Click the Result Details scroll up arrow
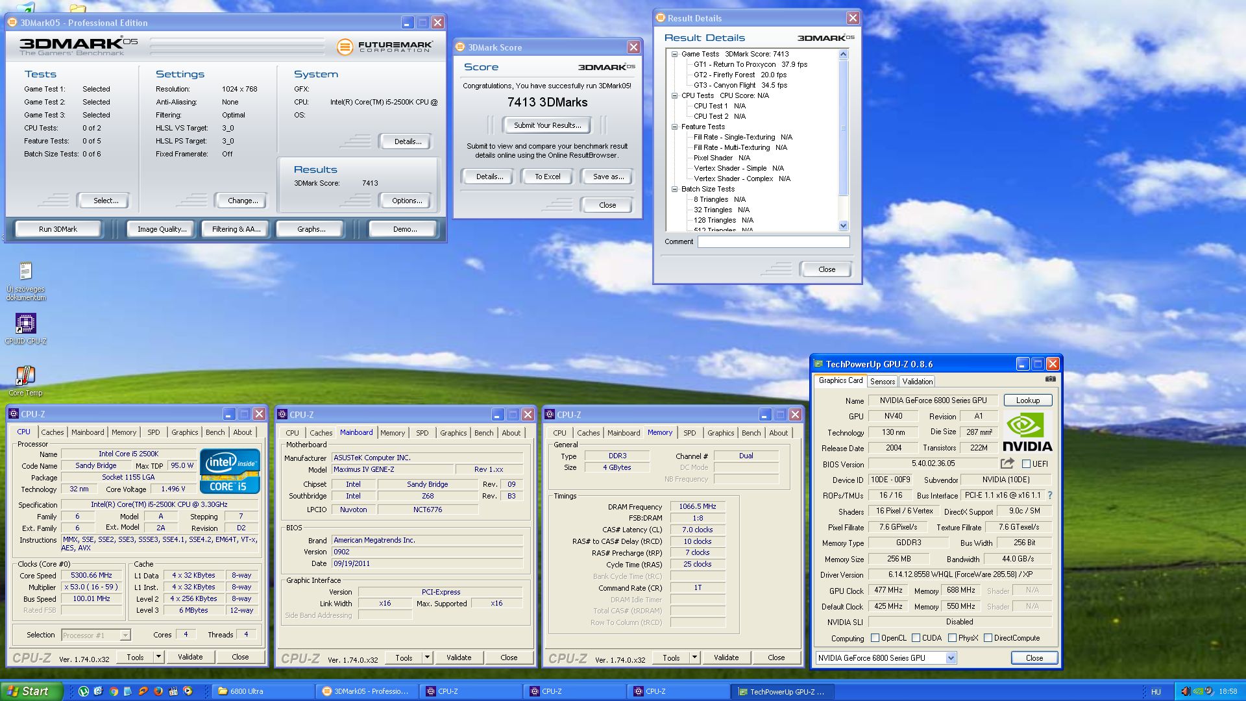Image resolution: width=1246 pixels, height=701 pixels. pos(843,55)
